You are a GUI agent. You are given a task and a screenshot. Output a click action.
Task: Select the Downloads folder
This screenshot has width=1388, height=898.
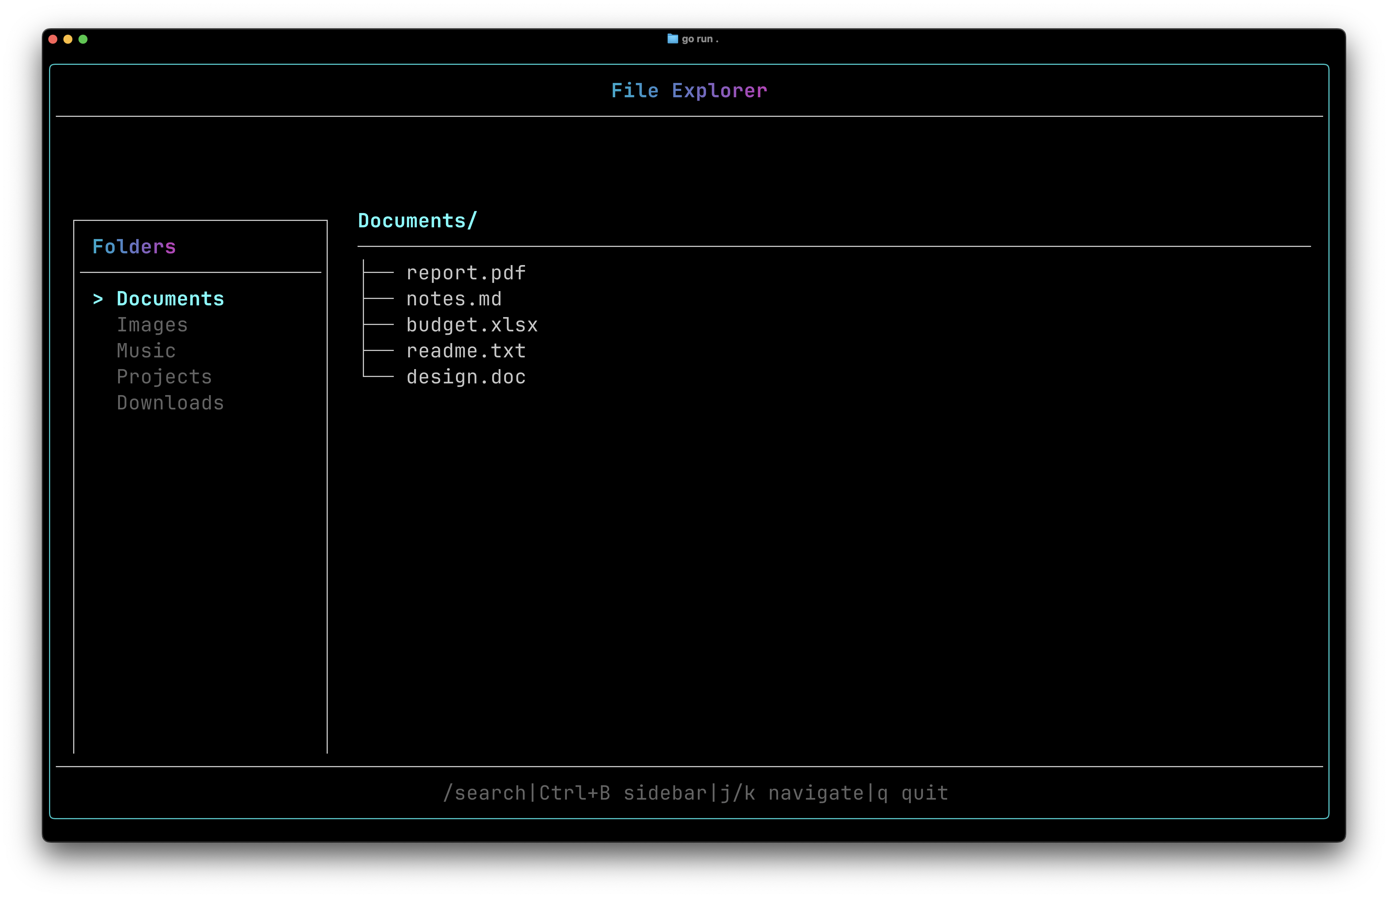170,403
